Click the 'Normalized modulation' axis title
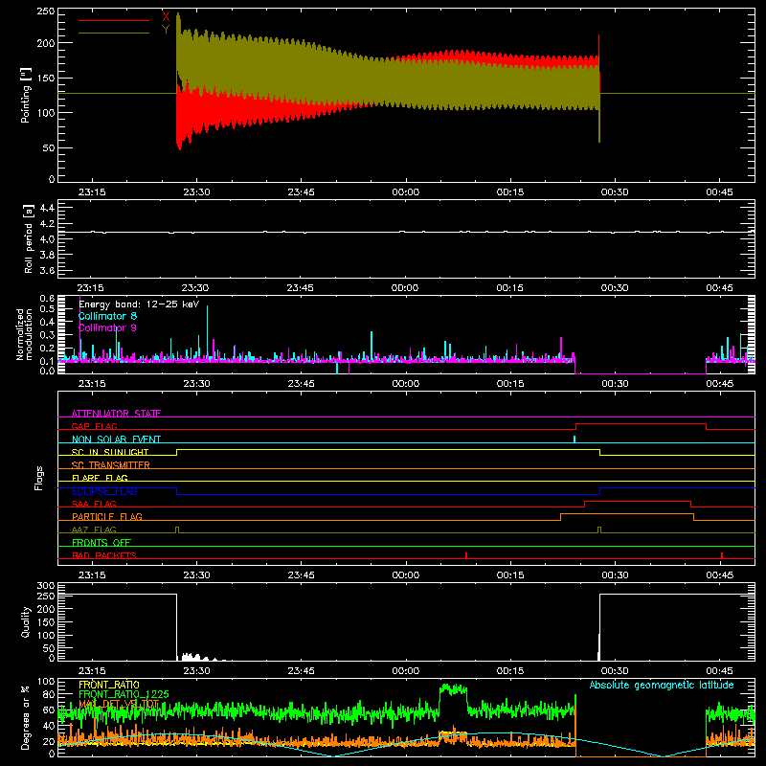The height and width of the screenshot is (766, 766). click(24, 334)
